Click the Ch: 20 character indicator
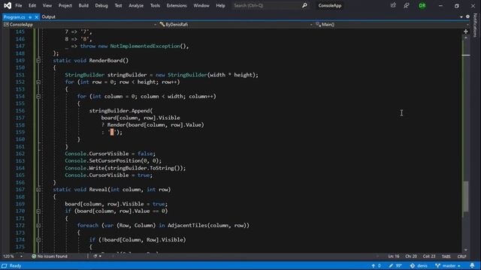Screen dimensions: 481x270 click(411, 256)
